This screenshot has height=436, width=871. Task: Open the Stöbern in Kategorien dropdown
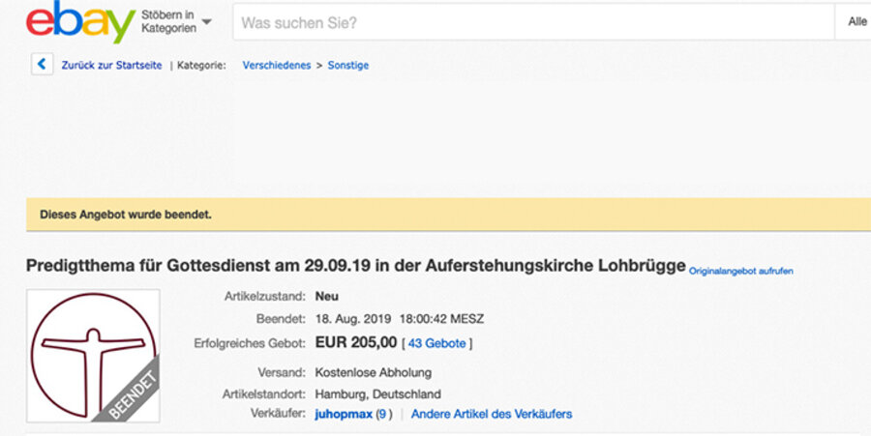[x=176, y=22]
